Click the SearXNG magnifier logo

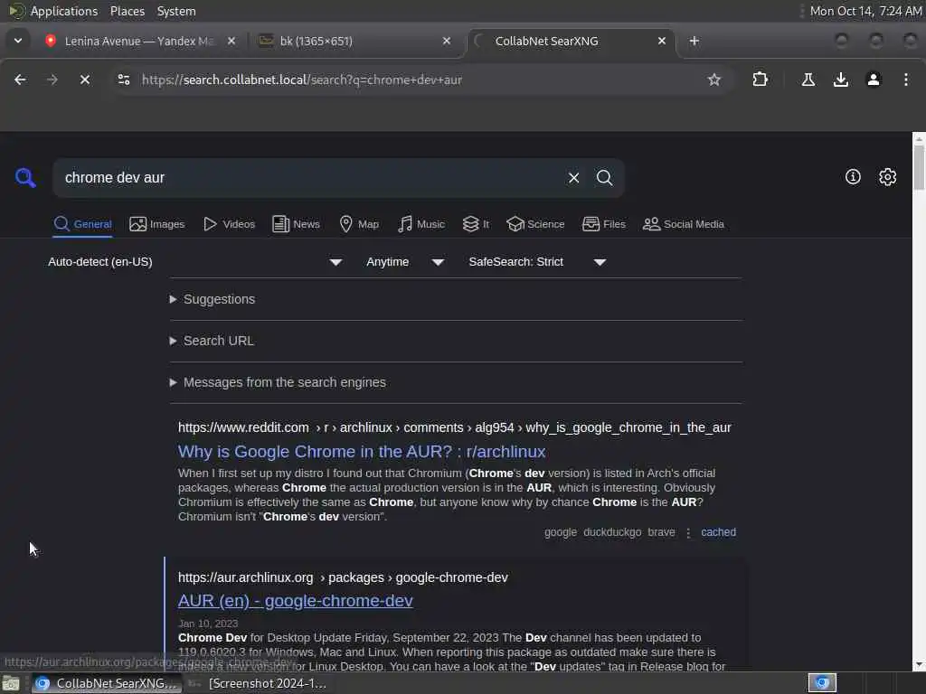25,178
